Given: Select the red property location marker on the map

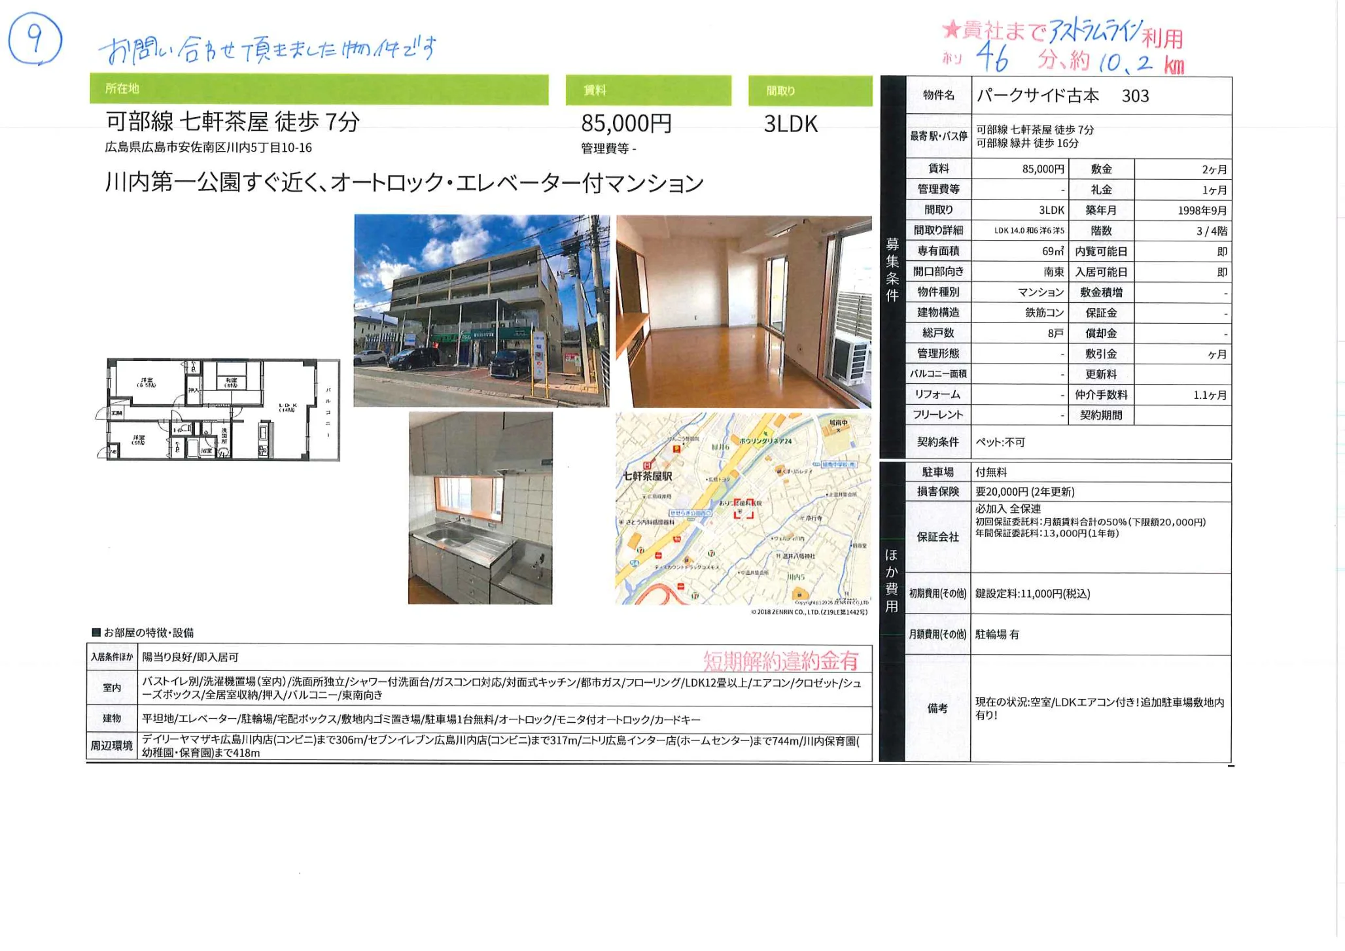Looking at the screenshot, I should 744,509.
